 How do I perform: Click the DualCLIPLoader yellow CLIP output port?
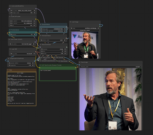(36, 19)
